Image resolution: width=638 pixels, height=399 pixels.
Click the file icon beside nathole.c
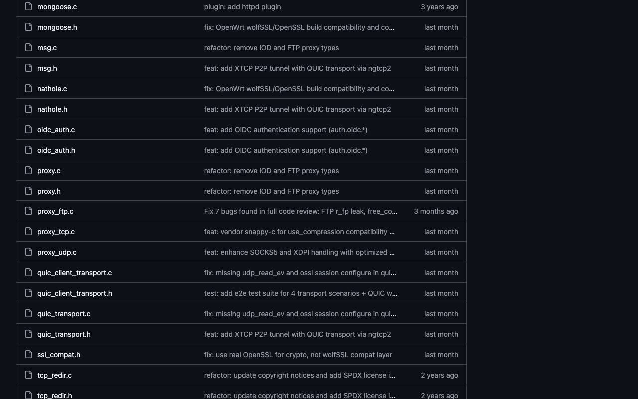point(28,89)
